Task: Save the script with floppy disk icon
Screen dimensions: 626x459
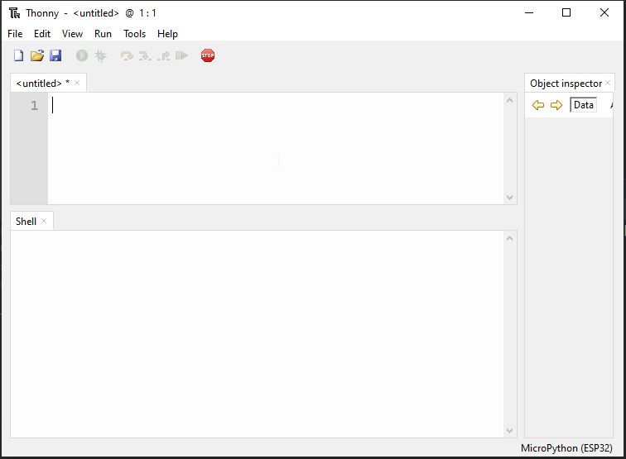Action: point(55,55)
